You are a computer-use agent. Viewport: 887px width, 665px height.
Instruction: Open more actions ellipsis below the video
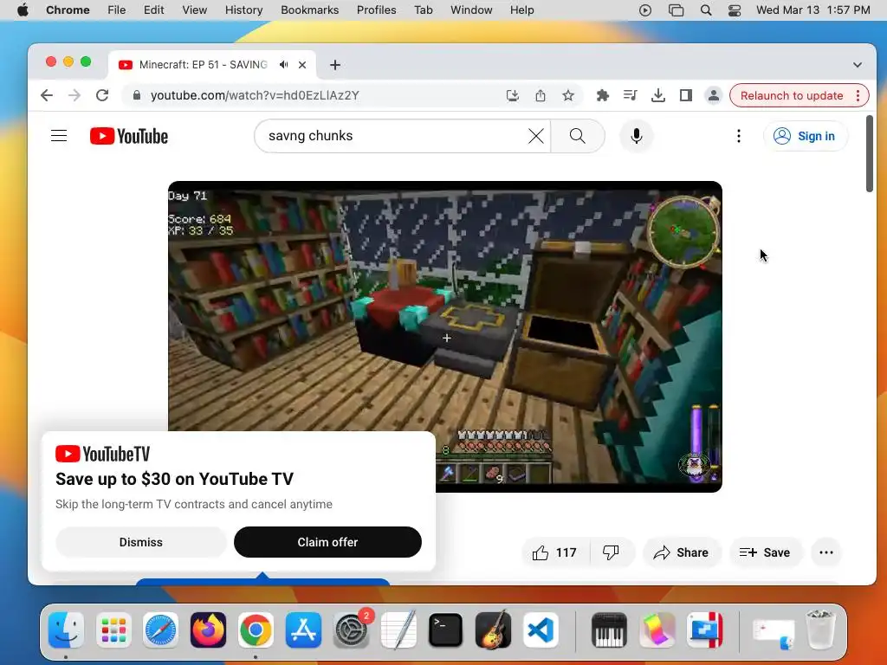tap(825, 552)
